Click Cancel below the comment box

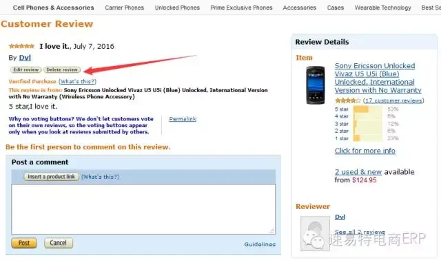pyautogui.click(x=58, y=243)
